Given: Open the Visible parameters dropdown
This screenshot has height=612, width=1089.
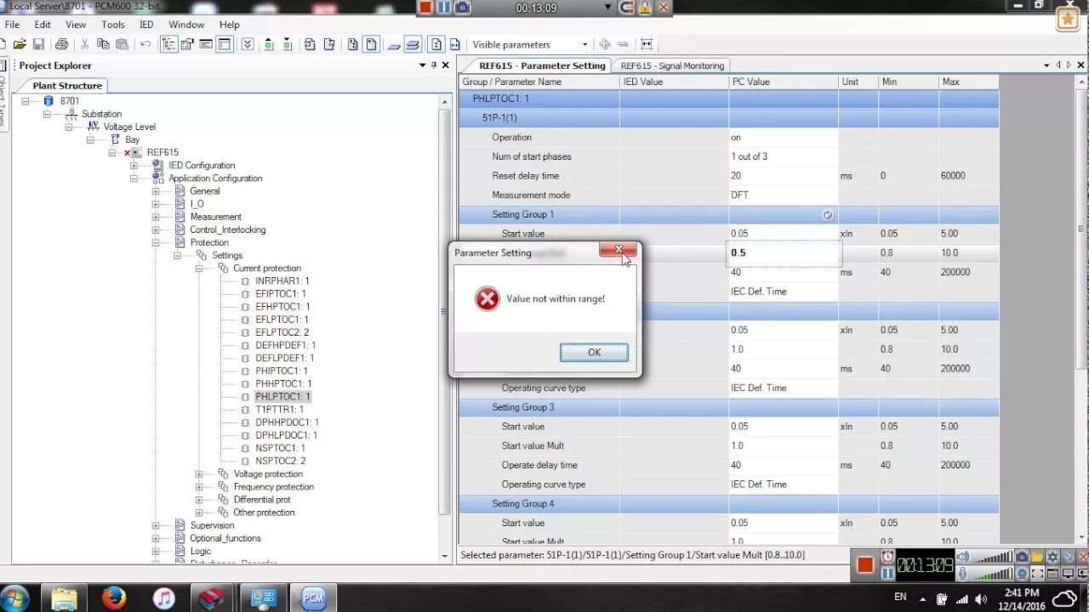Looking at the screenshot, I should (584, 44).
